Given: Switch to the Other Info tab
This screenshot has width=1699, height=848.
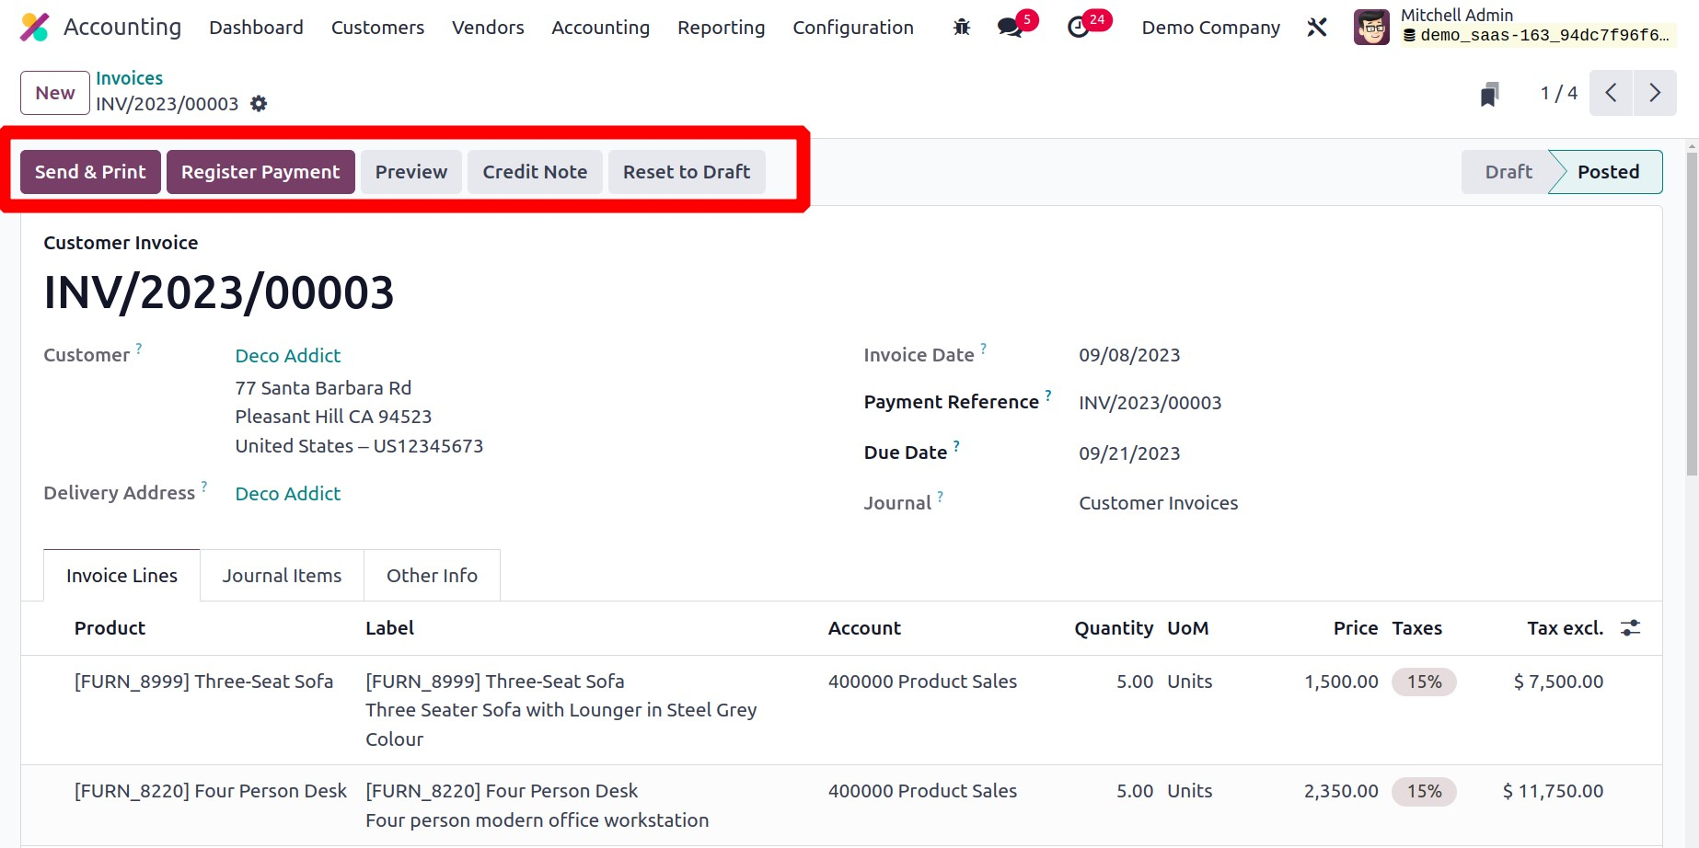Looking at the screenshot, I should point(432,576).
